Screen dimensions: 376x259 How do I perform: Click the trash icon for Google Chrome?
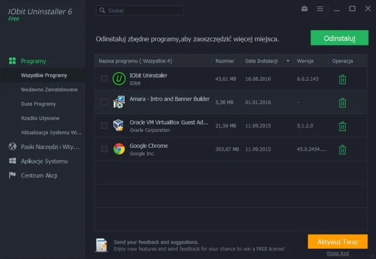342,150
